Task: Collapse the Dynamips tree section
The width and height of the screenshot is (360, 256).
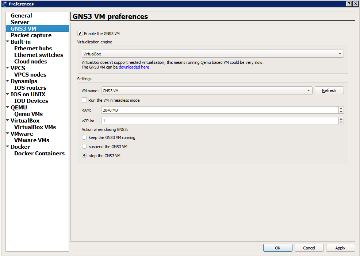Action: coord(8,81)
